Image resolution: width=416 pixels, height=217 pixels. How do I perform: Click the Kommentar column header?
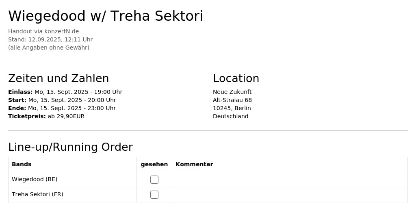click(x=194, y=164)
